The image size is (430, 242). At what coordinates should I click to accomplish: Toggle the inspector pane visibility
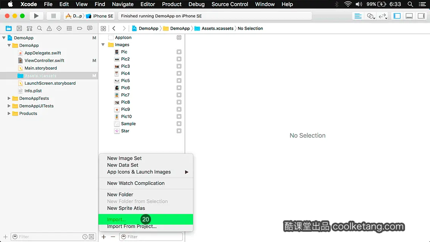point(421,16)
